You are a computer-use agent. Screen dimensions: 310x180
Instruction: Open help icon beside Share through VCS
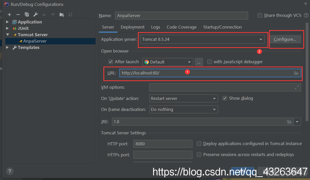306,16
